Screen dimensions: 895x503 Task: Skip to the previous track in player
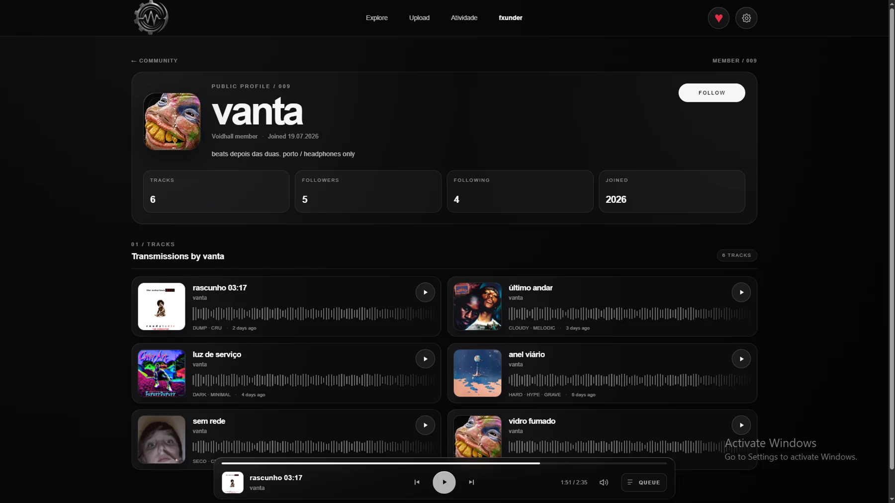(x=417, y=482)
